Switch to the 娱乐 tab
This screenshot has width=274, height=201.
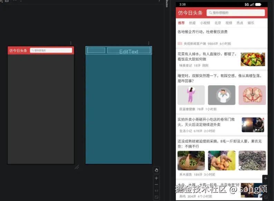pos(251,23)
